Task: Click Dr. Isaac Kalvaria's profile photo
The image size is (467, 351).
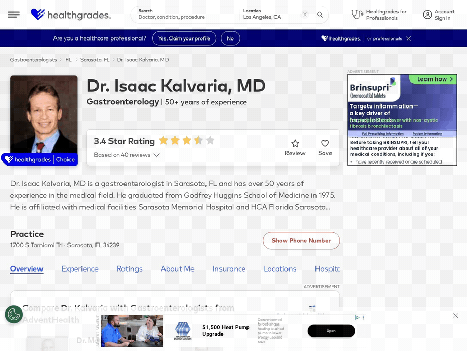Action: [x=44, y=114]
